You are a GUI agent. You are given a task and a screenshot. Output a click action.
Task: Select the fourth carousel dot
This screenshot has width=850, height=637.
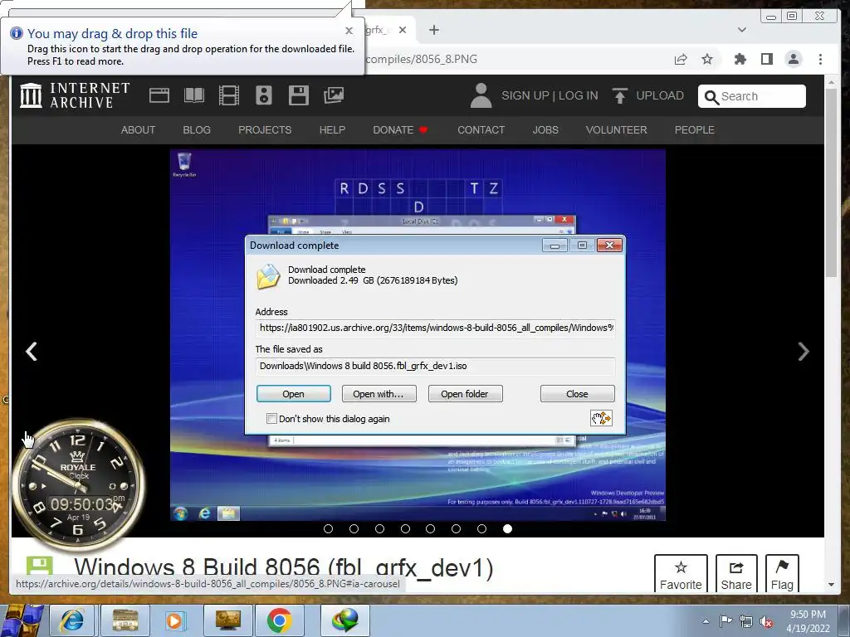(x=405, y=528)
